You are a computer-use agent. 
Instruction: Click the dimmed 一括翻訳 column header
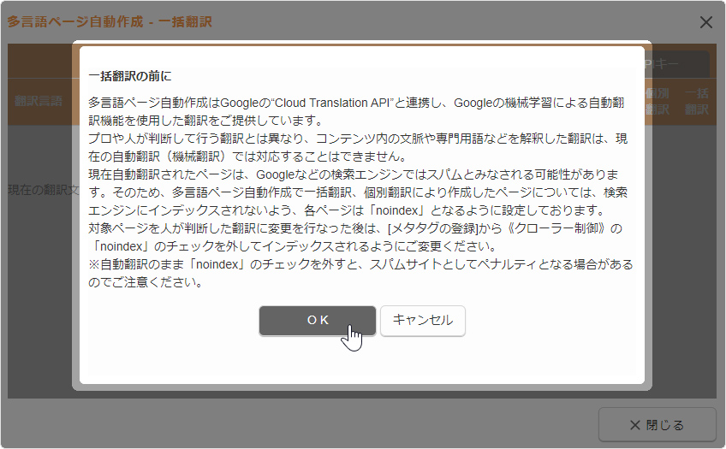click(x=696, y=101)
